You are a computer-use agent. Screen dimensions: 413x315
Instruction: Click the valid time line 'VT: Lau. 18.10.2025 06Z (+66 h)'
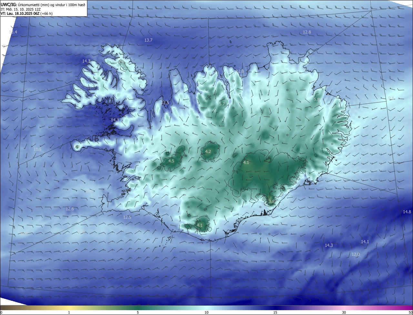coord(26,14)
